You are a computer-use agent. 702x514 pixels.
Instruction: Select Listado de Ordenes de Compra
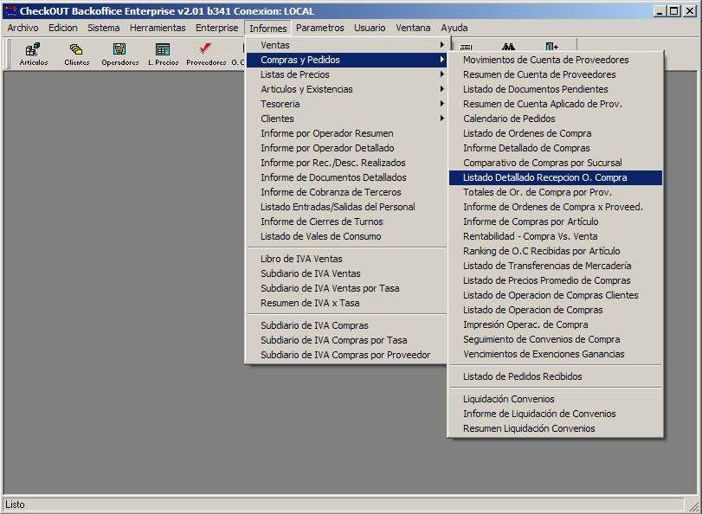pyautogui.click(x=556, y=133)
